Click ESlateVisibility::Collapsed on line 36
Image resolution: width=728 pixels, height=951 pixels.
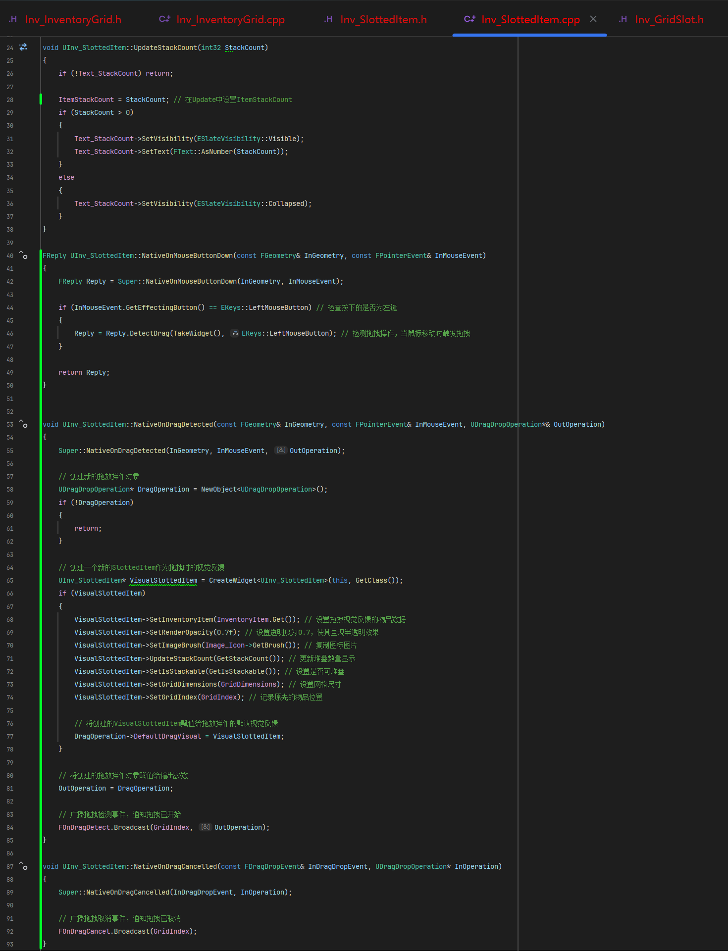(252, 203)
